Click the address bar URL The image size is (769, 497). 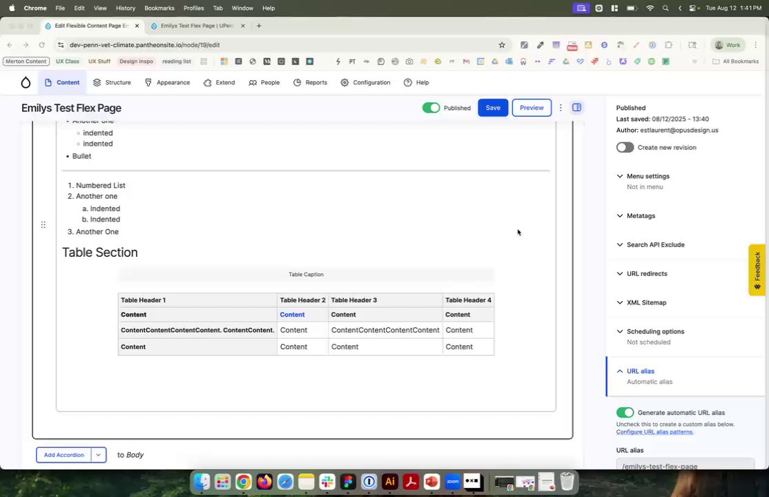click(145, 45)
